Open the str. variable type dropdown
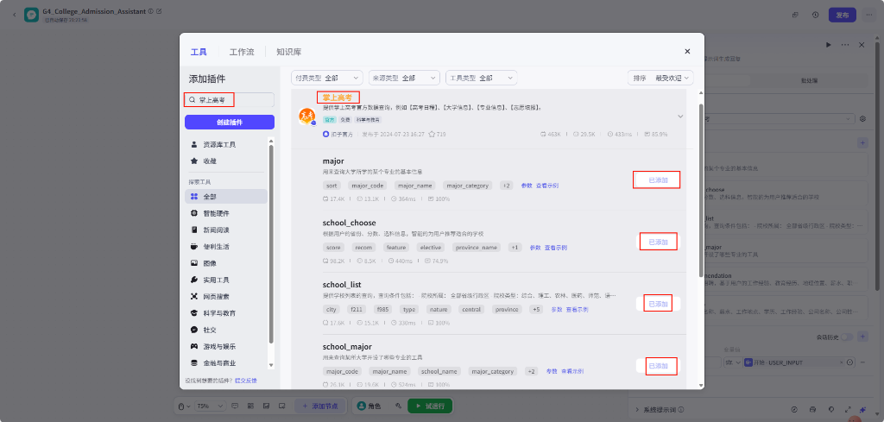884x422 pixels. [731, 362]
